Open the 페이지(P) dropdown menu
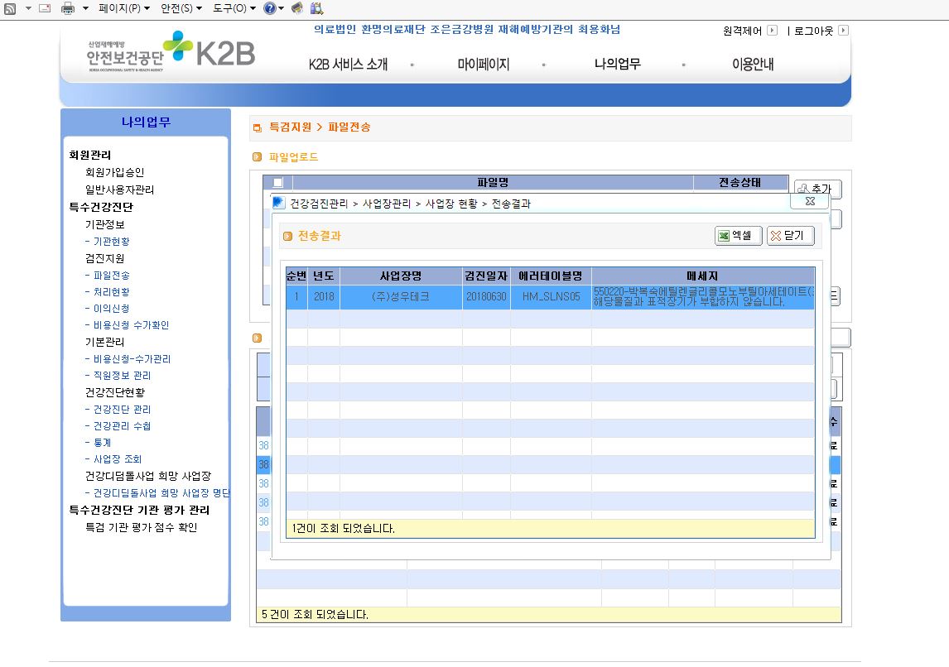This screenshot has width=949, height=667. (x=124, y=8)
